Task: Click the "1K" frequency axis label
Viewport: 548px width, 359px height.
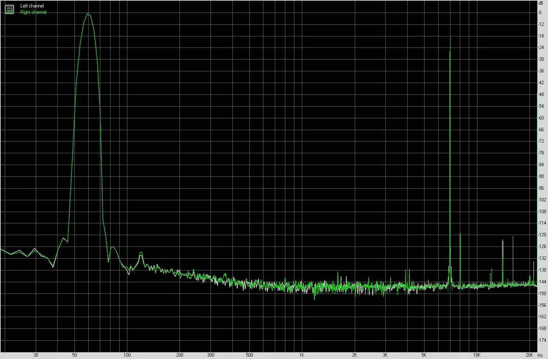Action: [x=302, y=355]
